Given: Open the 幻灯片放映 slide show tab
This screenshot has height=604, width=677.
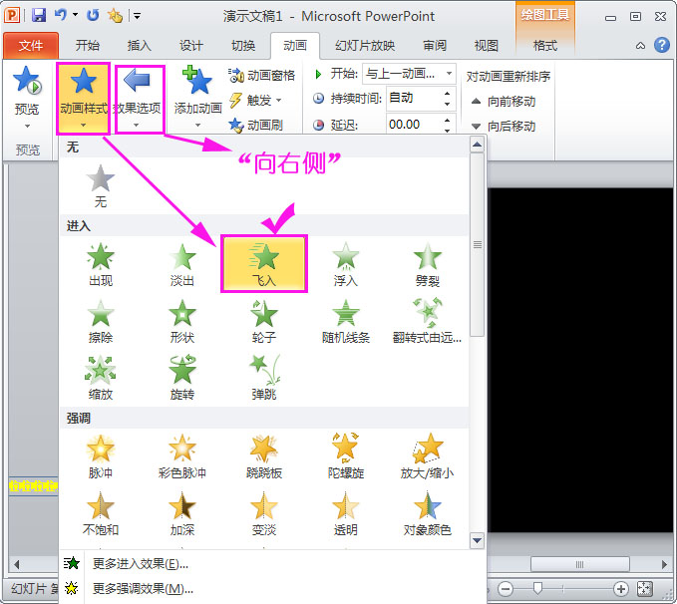Looking at the screenshot, I should pos(365,45).
